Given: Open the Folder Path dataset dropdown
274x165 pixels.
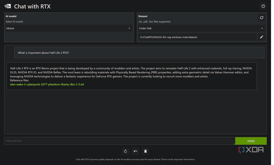Looking at the screenshot, I should 202,28.
